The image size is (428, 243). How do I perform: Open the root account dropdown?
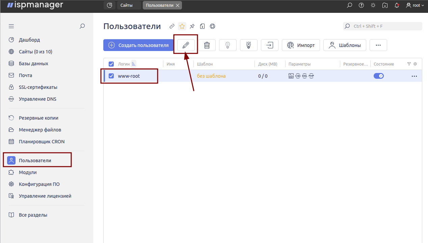[x=415, y=5]
